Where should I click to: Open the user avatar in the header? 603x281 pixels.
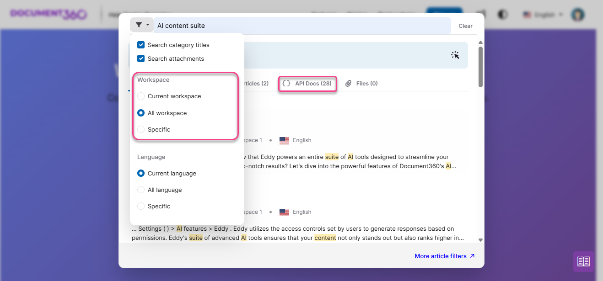click(578, 15)
